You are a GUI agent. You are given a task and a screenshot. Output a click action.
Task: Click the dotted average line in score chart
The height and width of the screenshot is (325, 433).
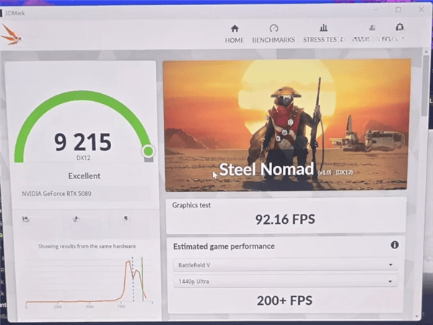pyautogui.click(x=133, y=279)
